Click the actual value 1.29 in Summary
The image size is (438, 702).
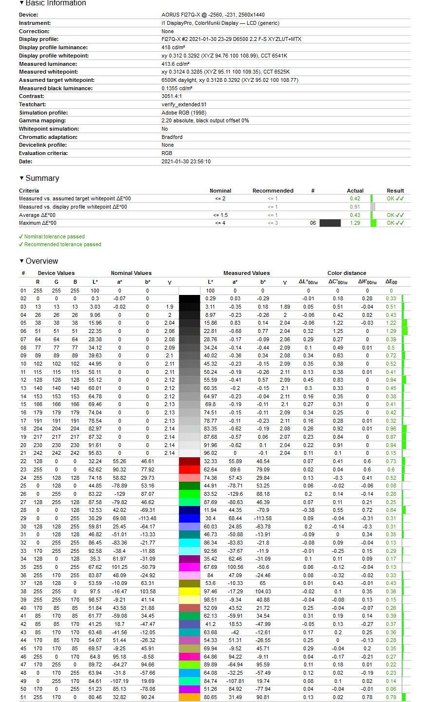355,223
